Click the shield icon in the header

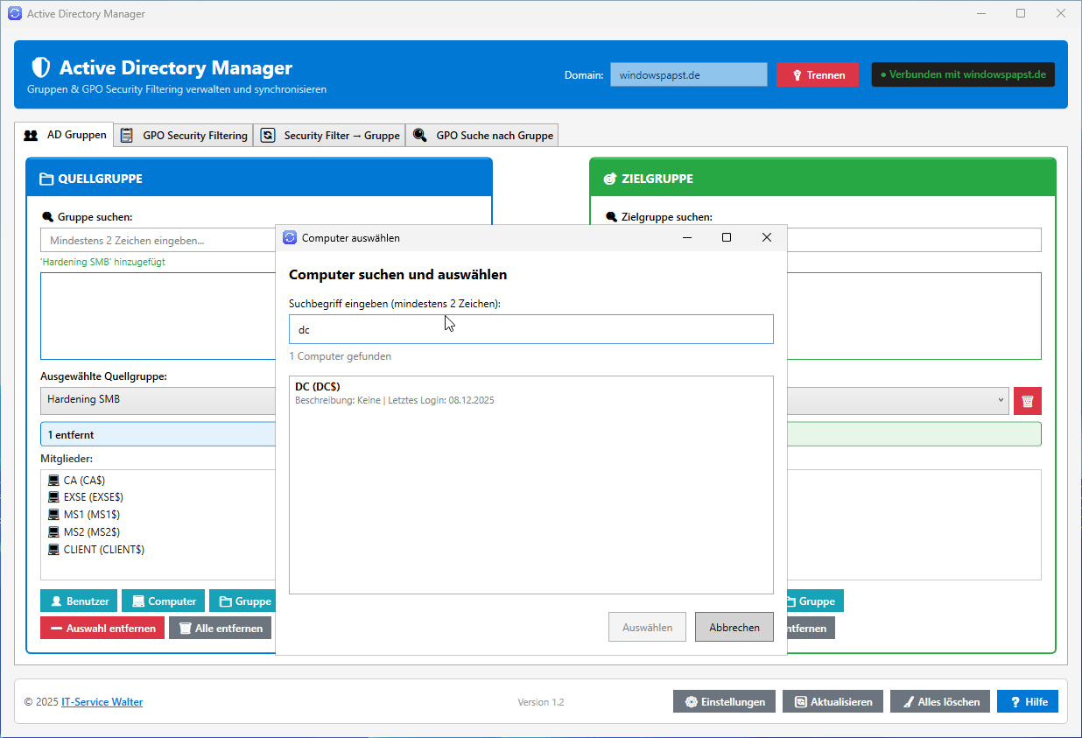(40, 67)
